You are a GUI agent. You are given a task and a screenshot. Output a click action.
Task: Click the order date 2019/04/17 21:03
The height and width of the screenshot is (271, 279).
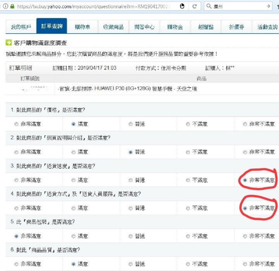[x=97, y=68]
